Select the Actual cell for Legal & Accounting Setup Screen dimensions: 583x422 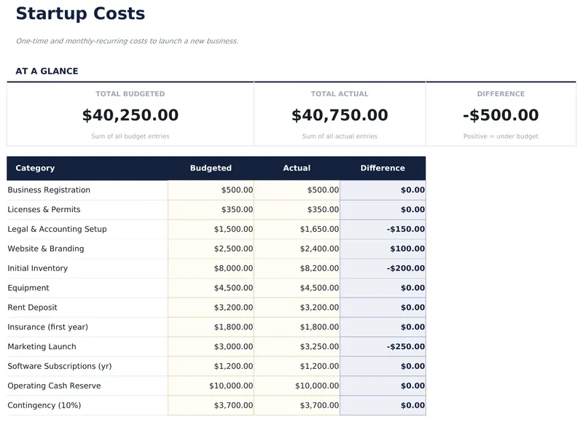coord(297,230)
